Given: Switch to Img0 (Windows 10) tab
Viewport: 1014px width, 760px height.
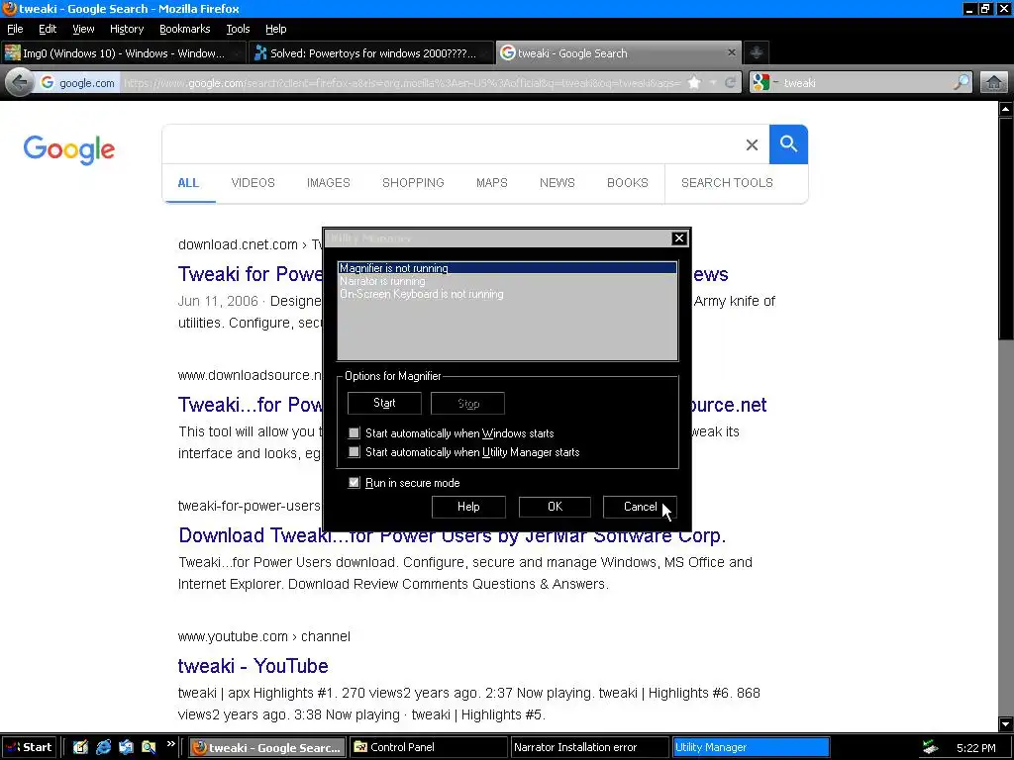Looking at the screenshot, I should pyautogui.click(x=124, y=53).
